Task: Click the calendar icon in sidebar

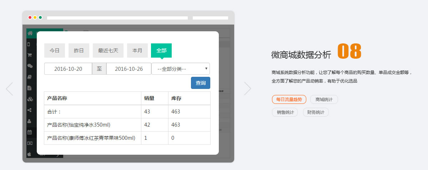Action: tap(30, 132)
